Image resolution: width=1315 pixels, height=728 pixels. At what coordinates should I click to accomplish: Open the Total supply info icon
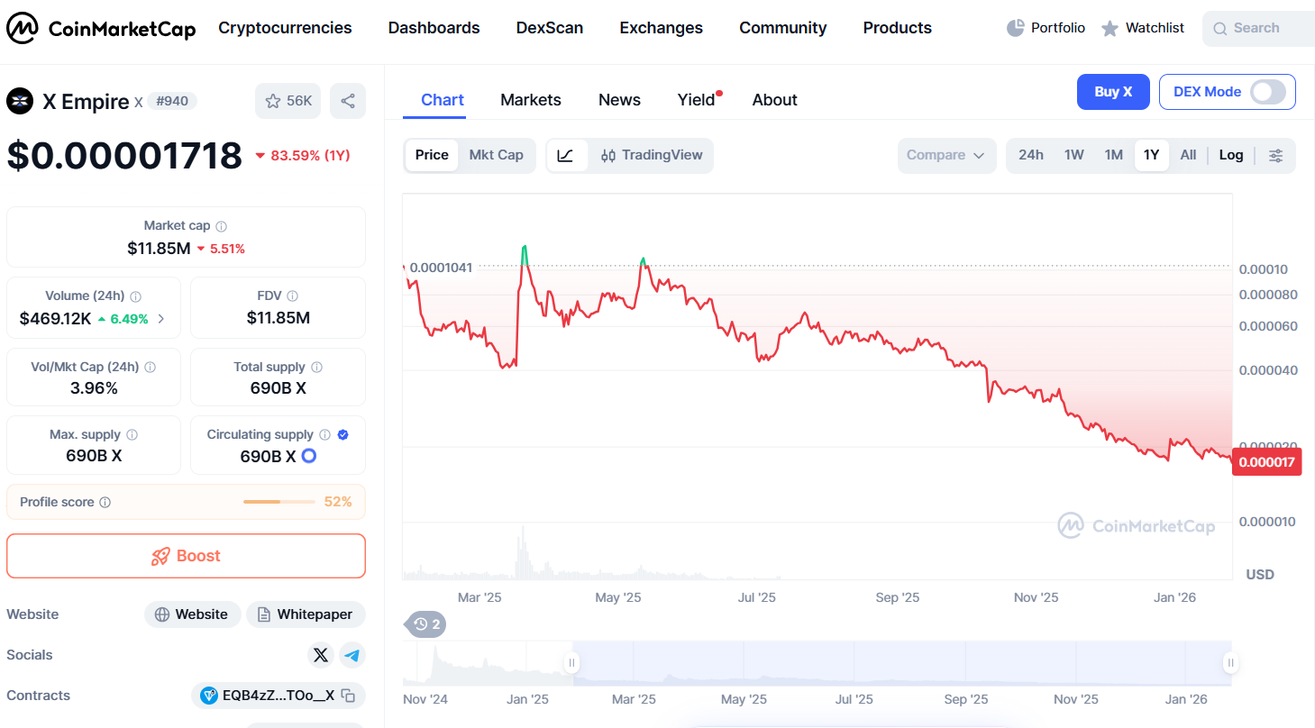316,367
